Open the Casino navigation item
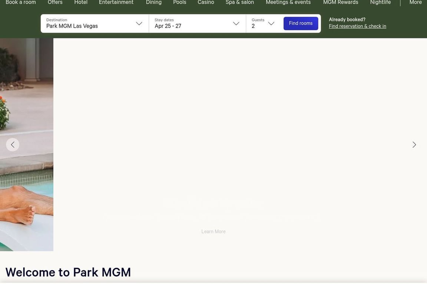The width and height of the screenshot is (427, 284). coord(206,3)
